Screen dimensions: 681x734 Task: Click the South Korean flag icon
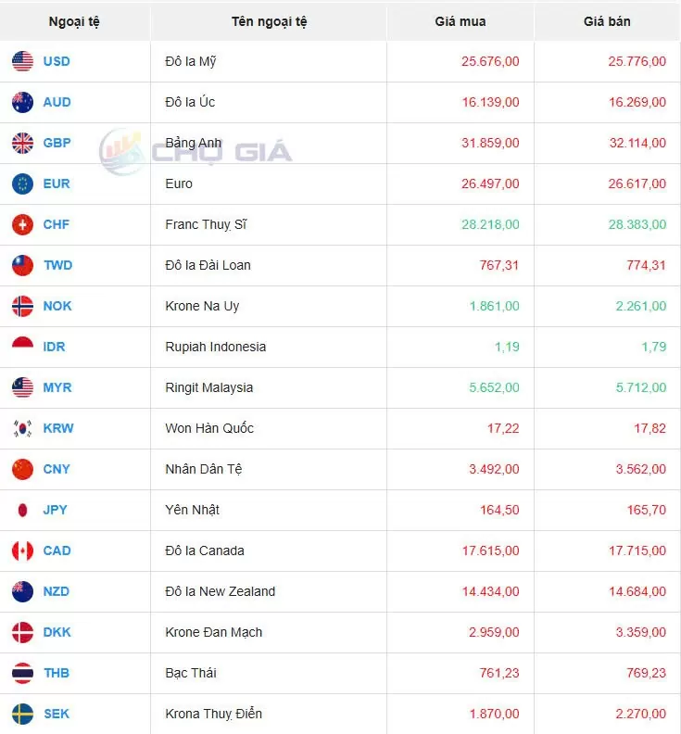[23, 429]
